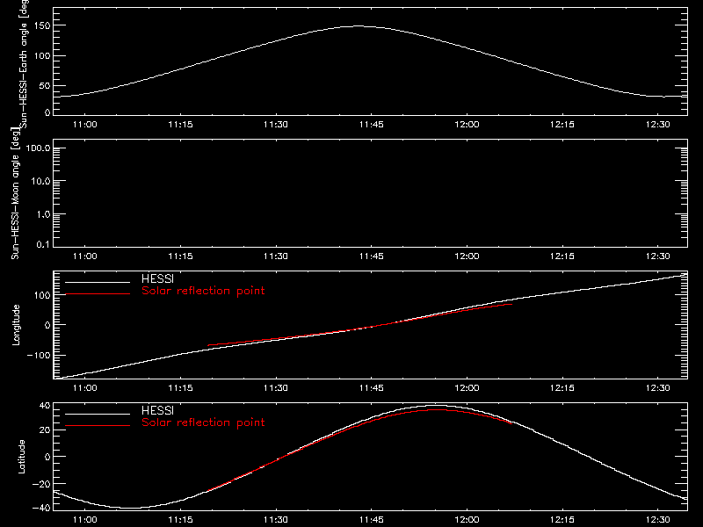The image size is (703, 527).
Task: Click 11:00 time label under Latitude plot
Action: 84,520
